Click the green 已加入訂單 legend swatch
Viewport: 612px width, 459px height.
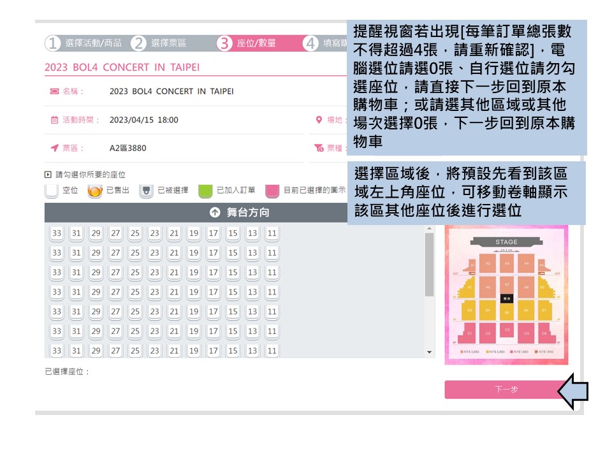point(205,191)
